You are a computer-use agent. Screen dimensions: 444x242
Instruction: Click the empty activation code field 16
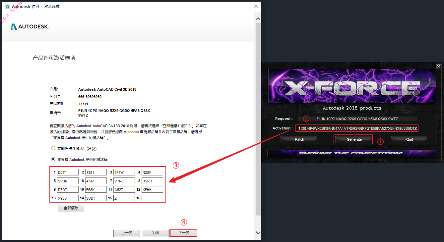[152, 198]
